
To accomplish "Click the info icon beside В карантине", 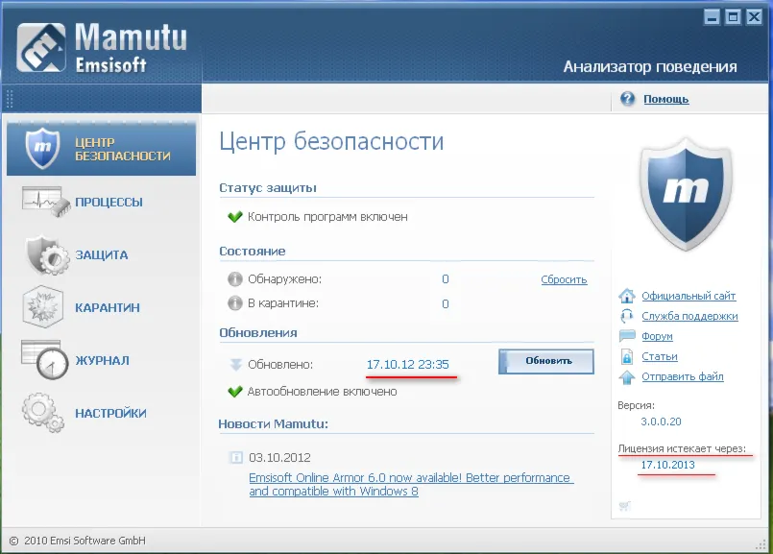I will [x=235, y=303].
